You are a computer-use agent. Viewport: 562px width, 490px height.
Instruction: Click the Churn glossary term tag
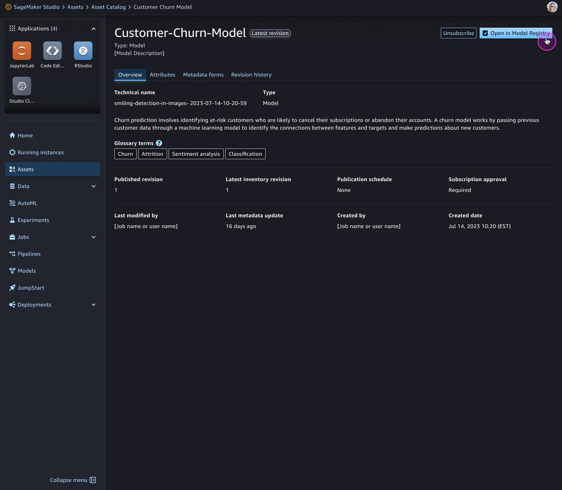click(125, 154)
